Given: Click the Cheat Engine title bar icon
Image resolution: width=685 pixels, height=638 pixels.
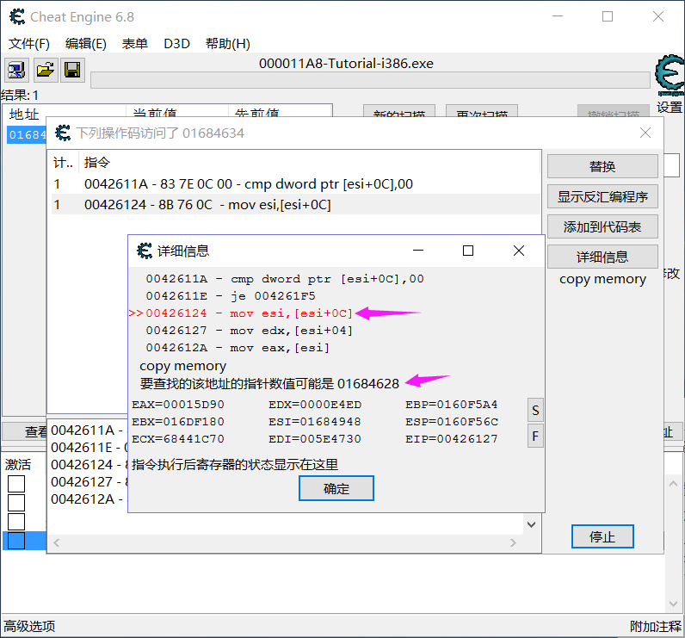Looking at the screenshot, I should 17,16.
